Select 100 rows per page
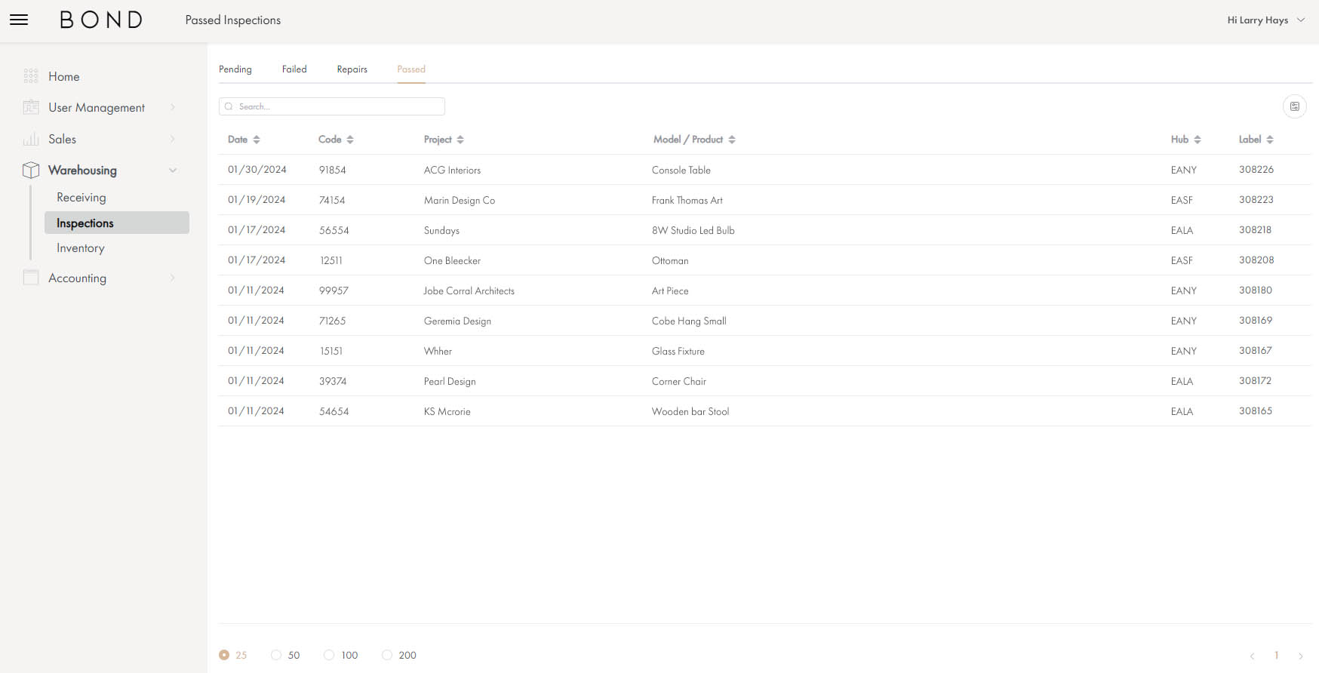This screenshot has width=1319, height=673. (329, 655)
